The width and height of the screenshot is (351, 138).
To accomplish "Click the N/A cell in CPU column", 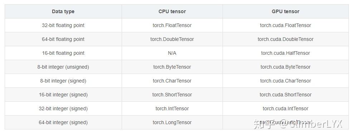I will click(172, 53).
